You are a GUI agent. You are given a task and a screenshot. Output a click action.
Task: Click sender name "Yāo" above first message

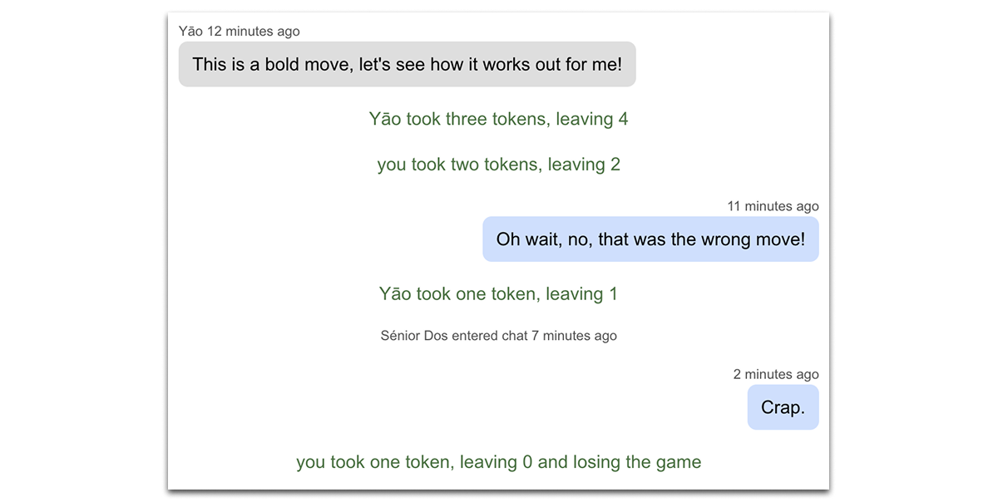tap(190, 32)
